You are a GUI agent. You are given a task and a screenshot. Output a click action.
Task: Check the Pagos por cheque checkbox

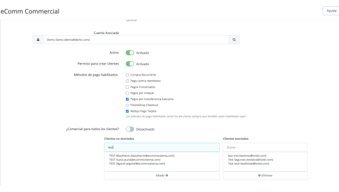128,93
